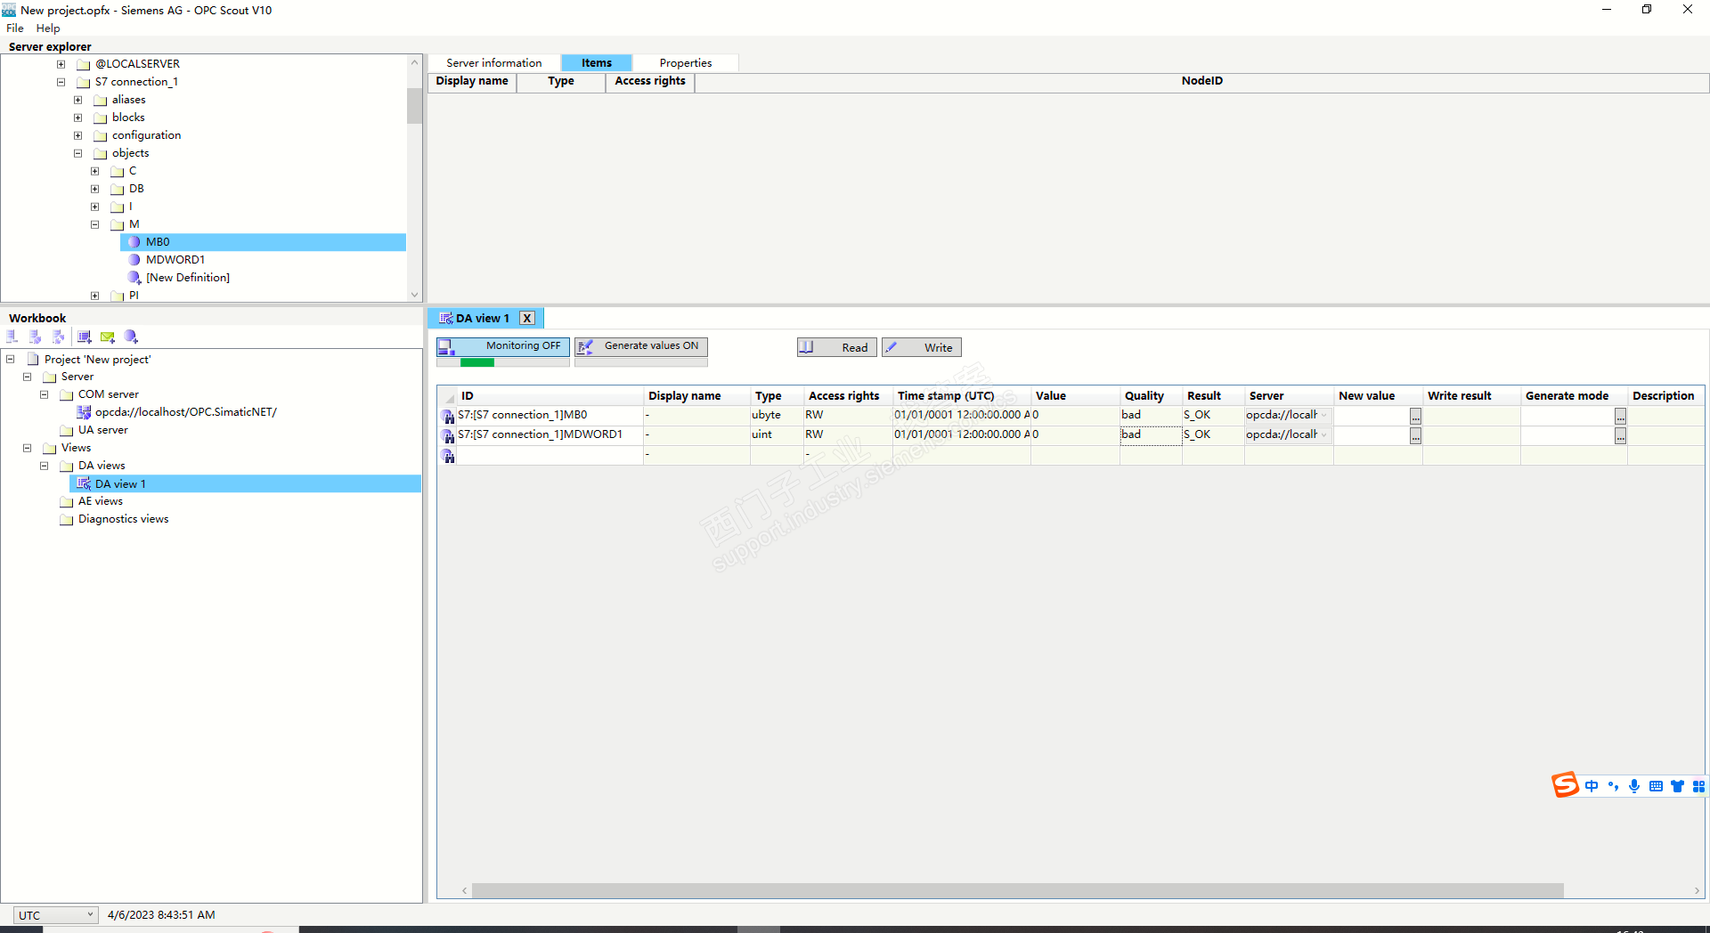
Task: Click the horizontal scrollbar of the DA view
Action: (x=1017, y=891)
